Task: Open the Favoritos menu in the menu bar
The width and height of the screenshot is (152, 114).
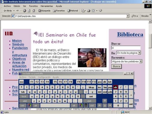Action: [x=33, y=6]
